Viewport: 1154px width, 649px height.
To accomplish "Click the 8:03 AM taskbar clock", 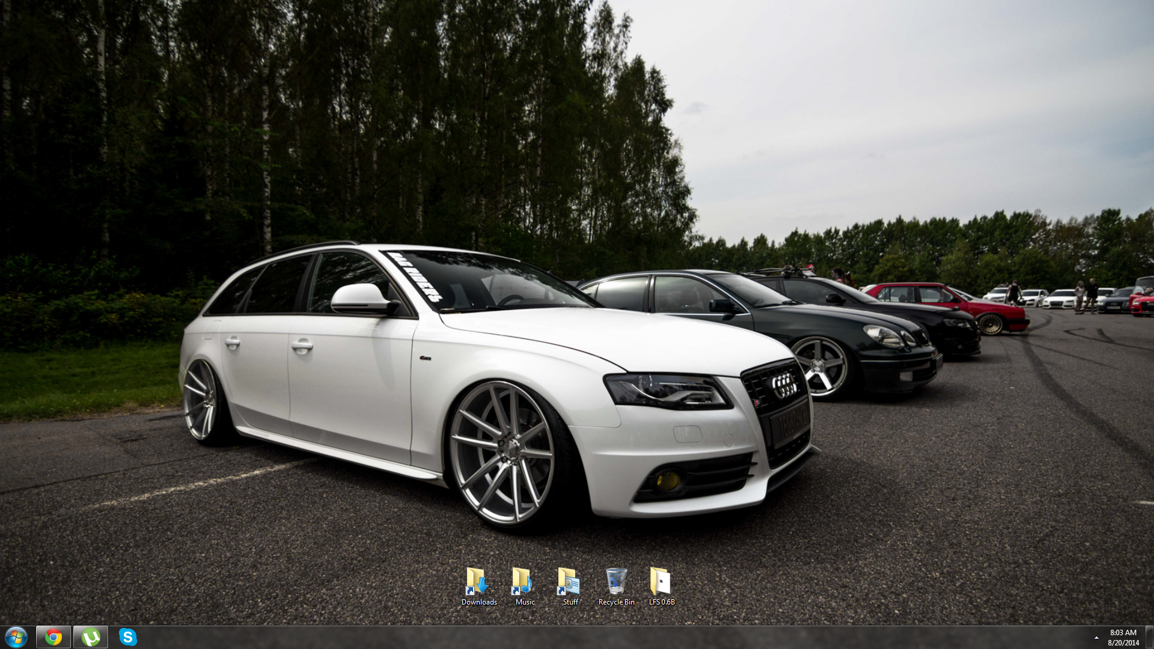I will [x=1123, y=633].
